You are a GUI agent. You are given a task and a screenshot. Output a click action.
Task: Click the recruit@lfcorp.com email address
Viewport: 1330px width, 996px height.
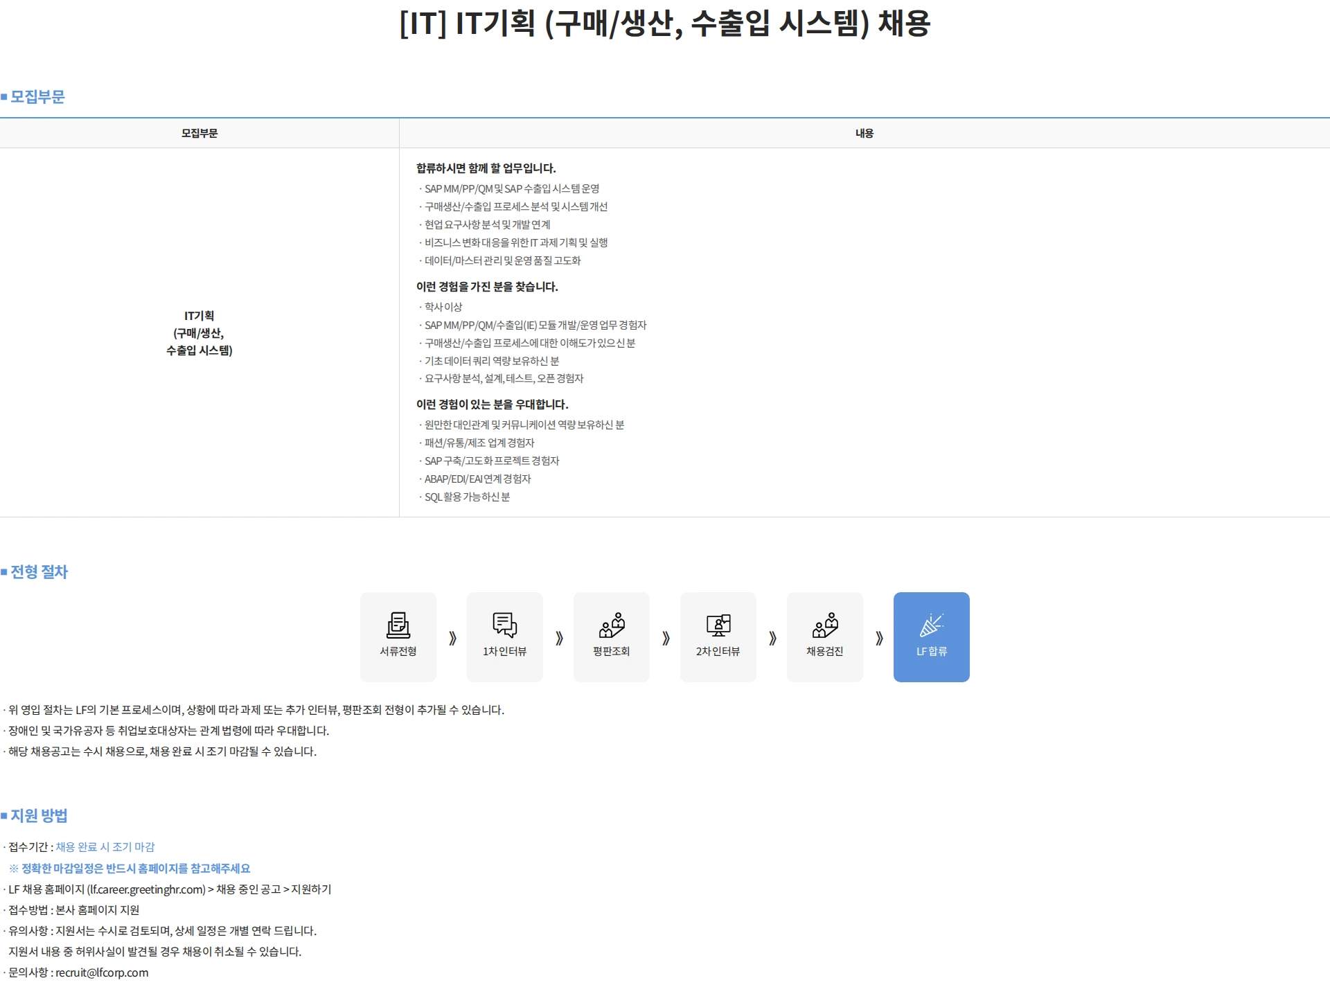[102, 972]
